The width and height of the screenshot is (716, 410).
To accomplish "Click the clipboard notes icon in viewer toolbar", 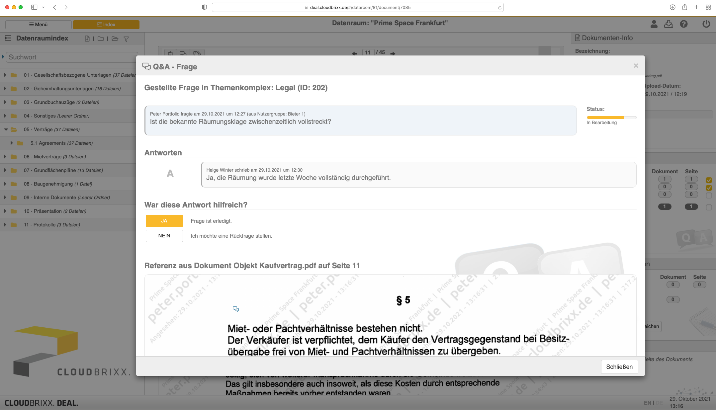I will tap(170, 53).
